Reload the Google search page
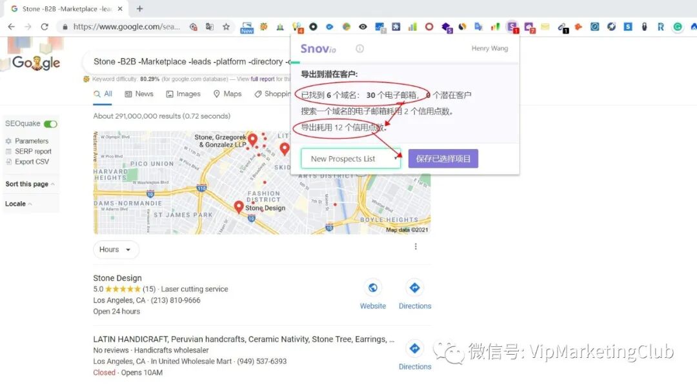 pyautogui.click(x=45, y=26)
